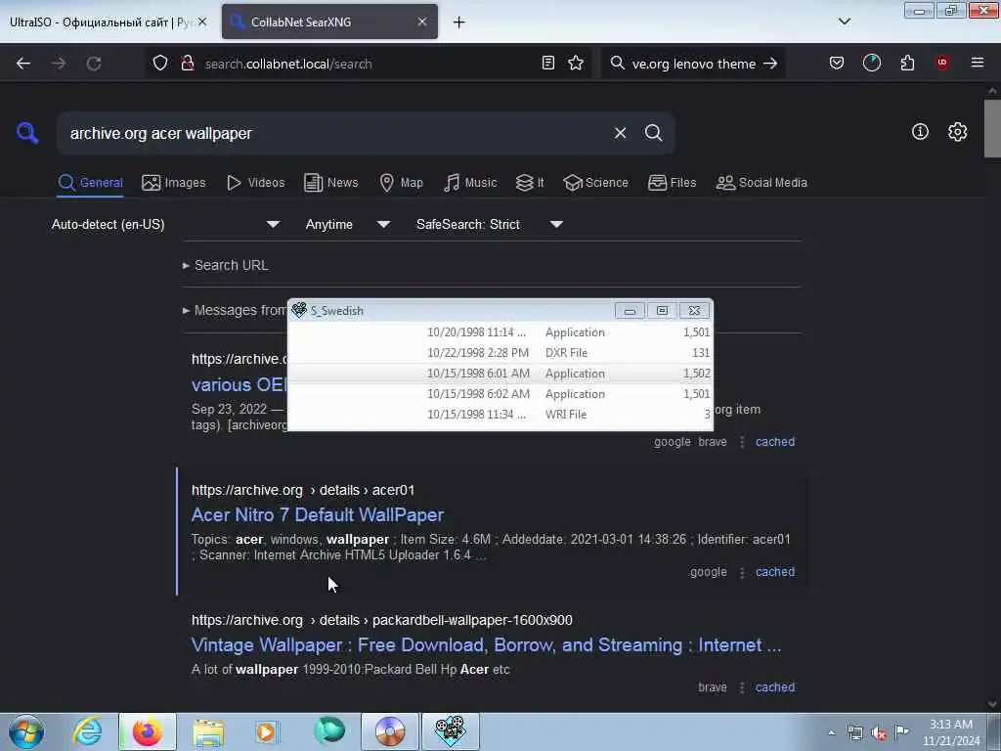Open the Windows Start orb
The image size is (1001, 751).
[x=26, y=731]
